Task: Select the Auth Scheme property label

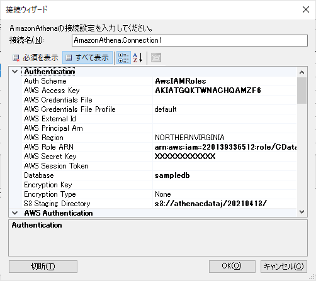Action: pos(45,81)
